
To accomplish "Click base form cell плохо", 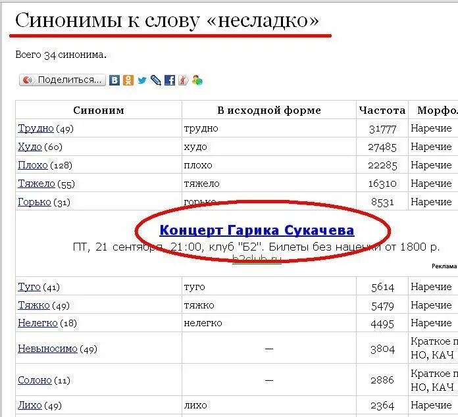I will tap(198, 165).
